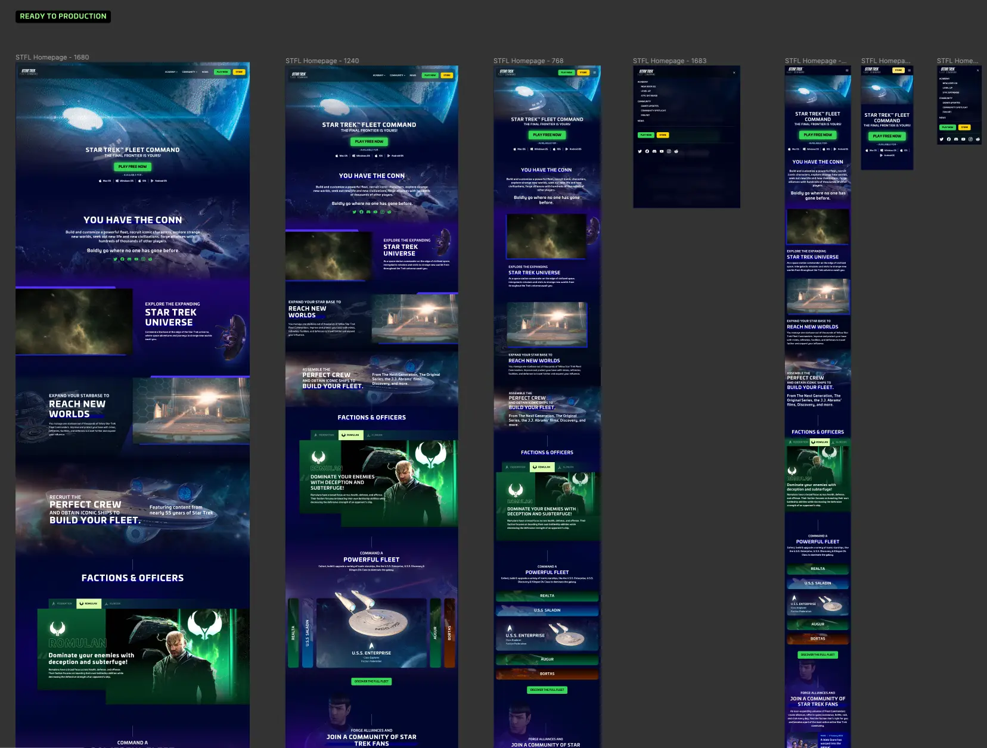Click Play Free Now in the 1680 frame
987x748 pixels.
click(x=132, y=167)
